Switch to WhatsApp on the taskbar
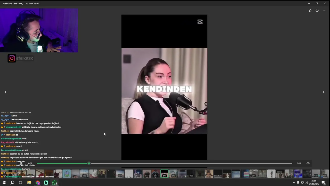The height and width of the screenshot is (186, 330). click(x=55, y=183)
